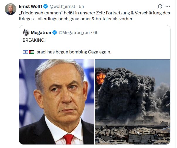Viewport: 177px width, 148px height.
Task: Click the Palestine flag emoji
Action: pyautogui.click(x=31, y=52)
